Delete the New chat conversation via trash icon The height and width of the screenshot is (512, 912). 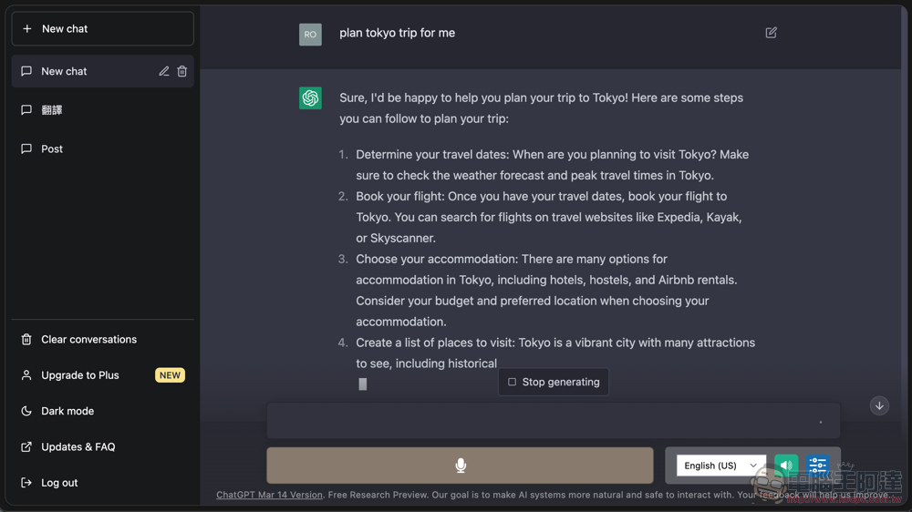pyautogui.click(x=182, y=71)
